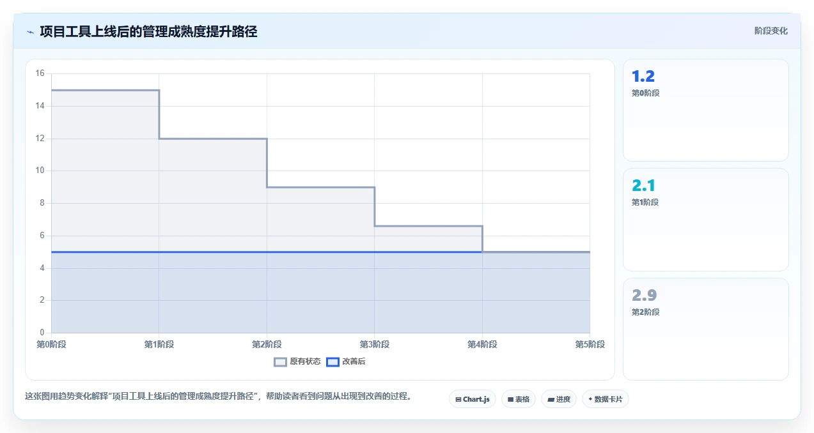Image resolution: width=814 pixels, height=433 pixels.
Task: Click the y-axis value 6
Action: [x=42, y=236]
